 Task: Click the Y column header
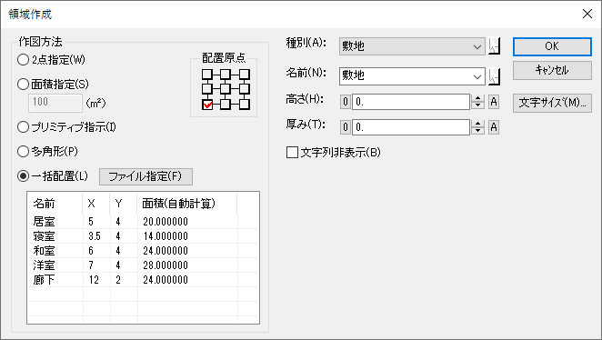pyautogui.click(x=124, y=204)
